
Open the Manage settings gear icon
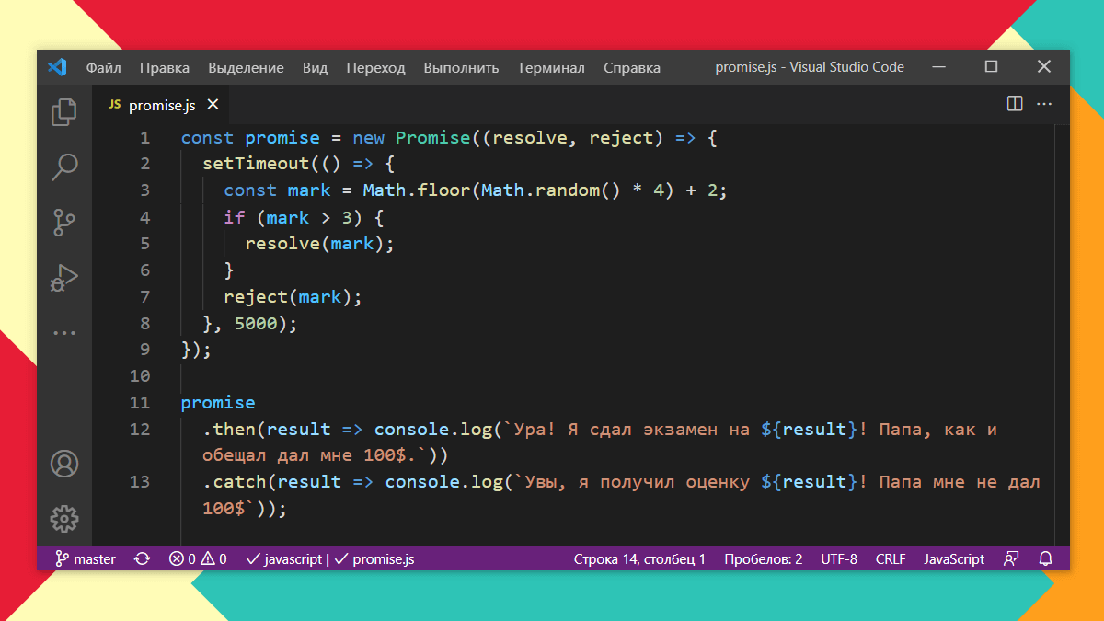pyautogui.click(x=63, y=519)
